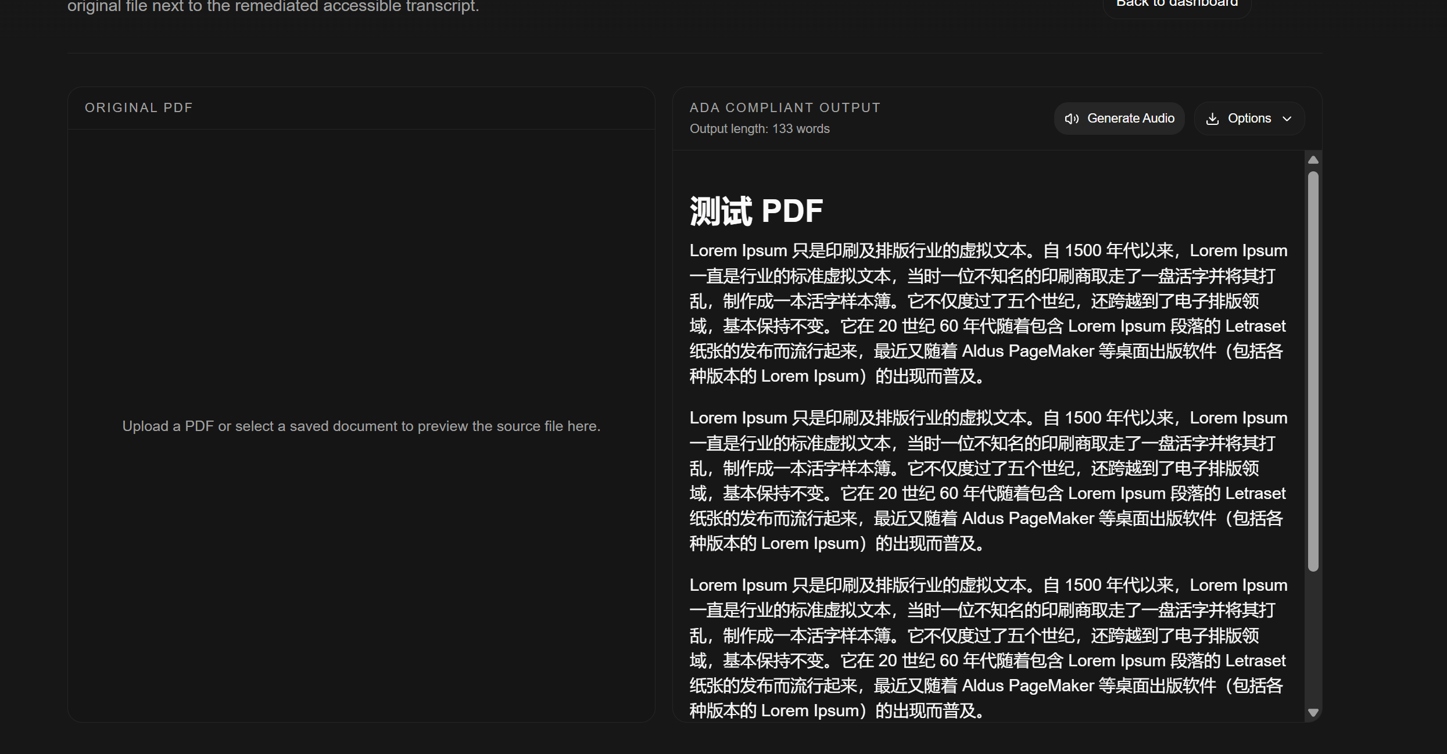Click the 测试 PDF heading
1447x754 pixels.
(756, 210)
